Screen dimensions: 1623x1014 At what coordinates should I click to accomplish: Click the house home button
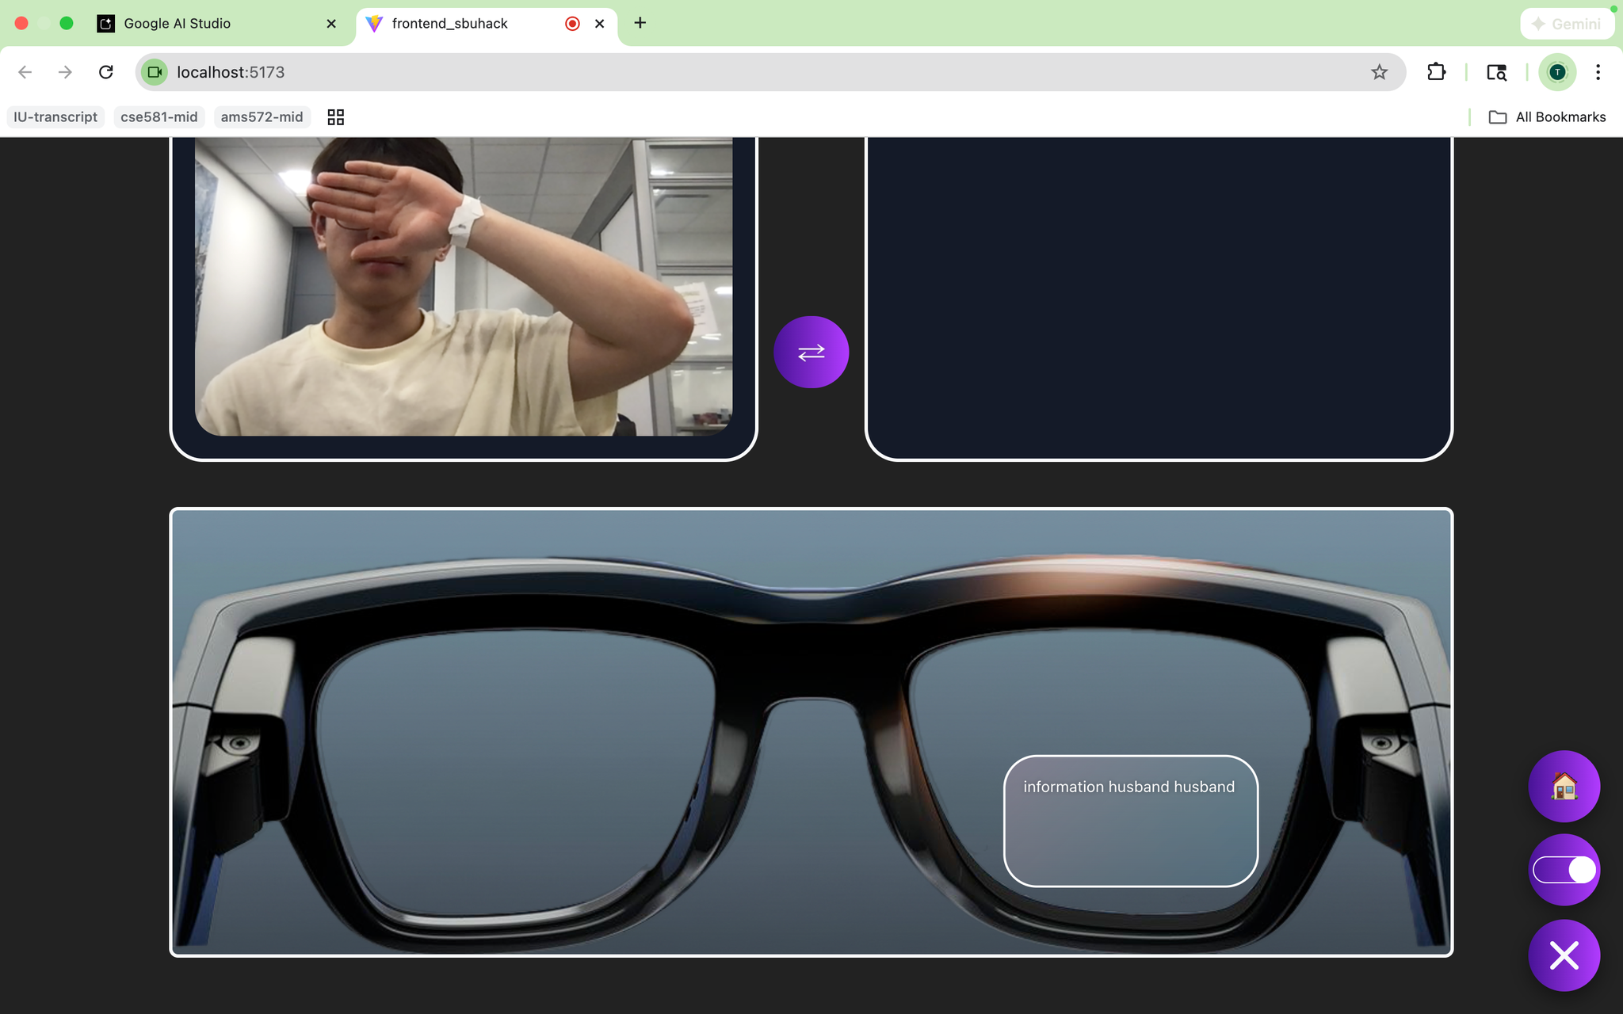tap(1564, 786)
